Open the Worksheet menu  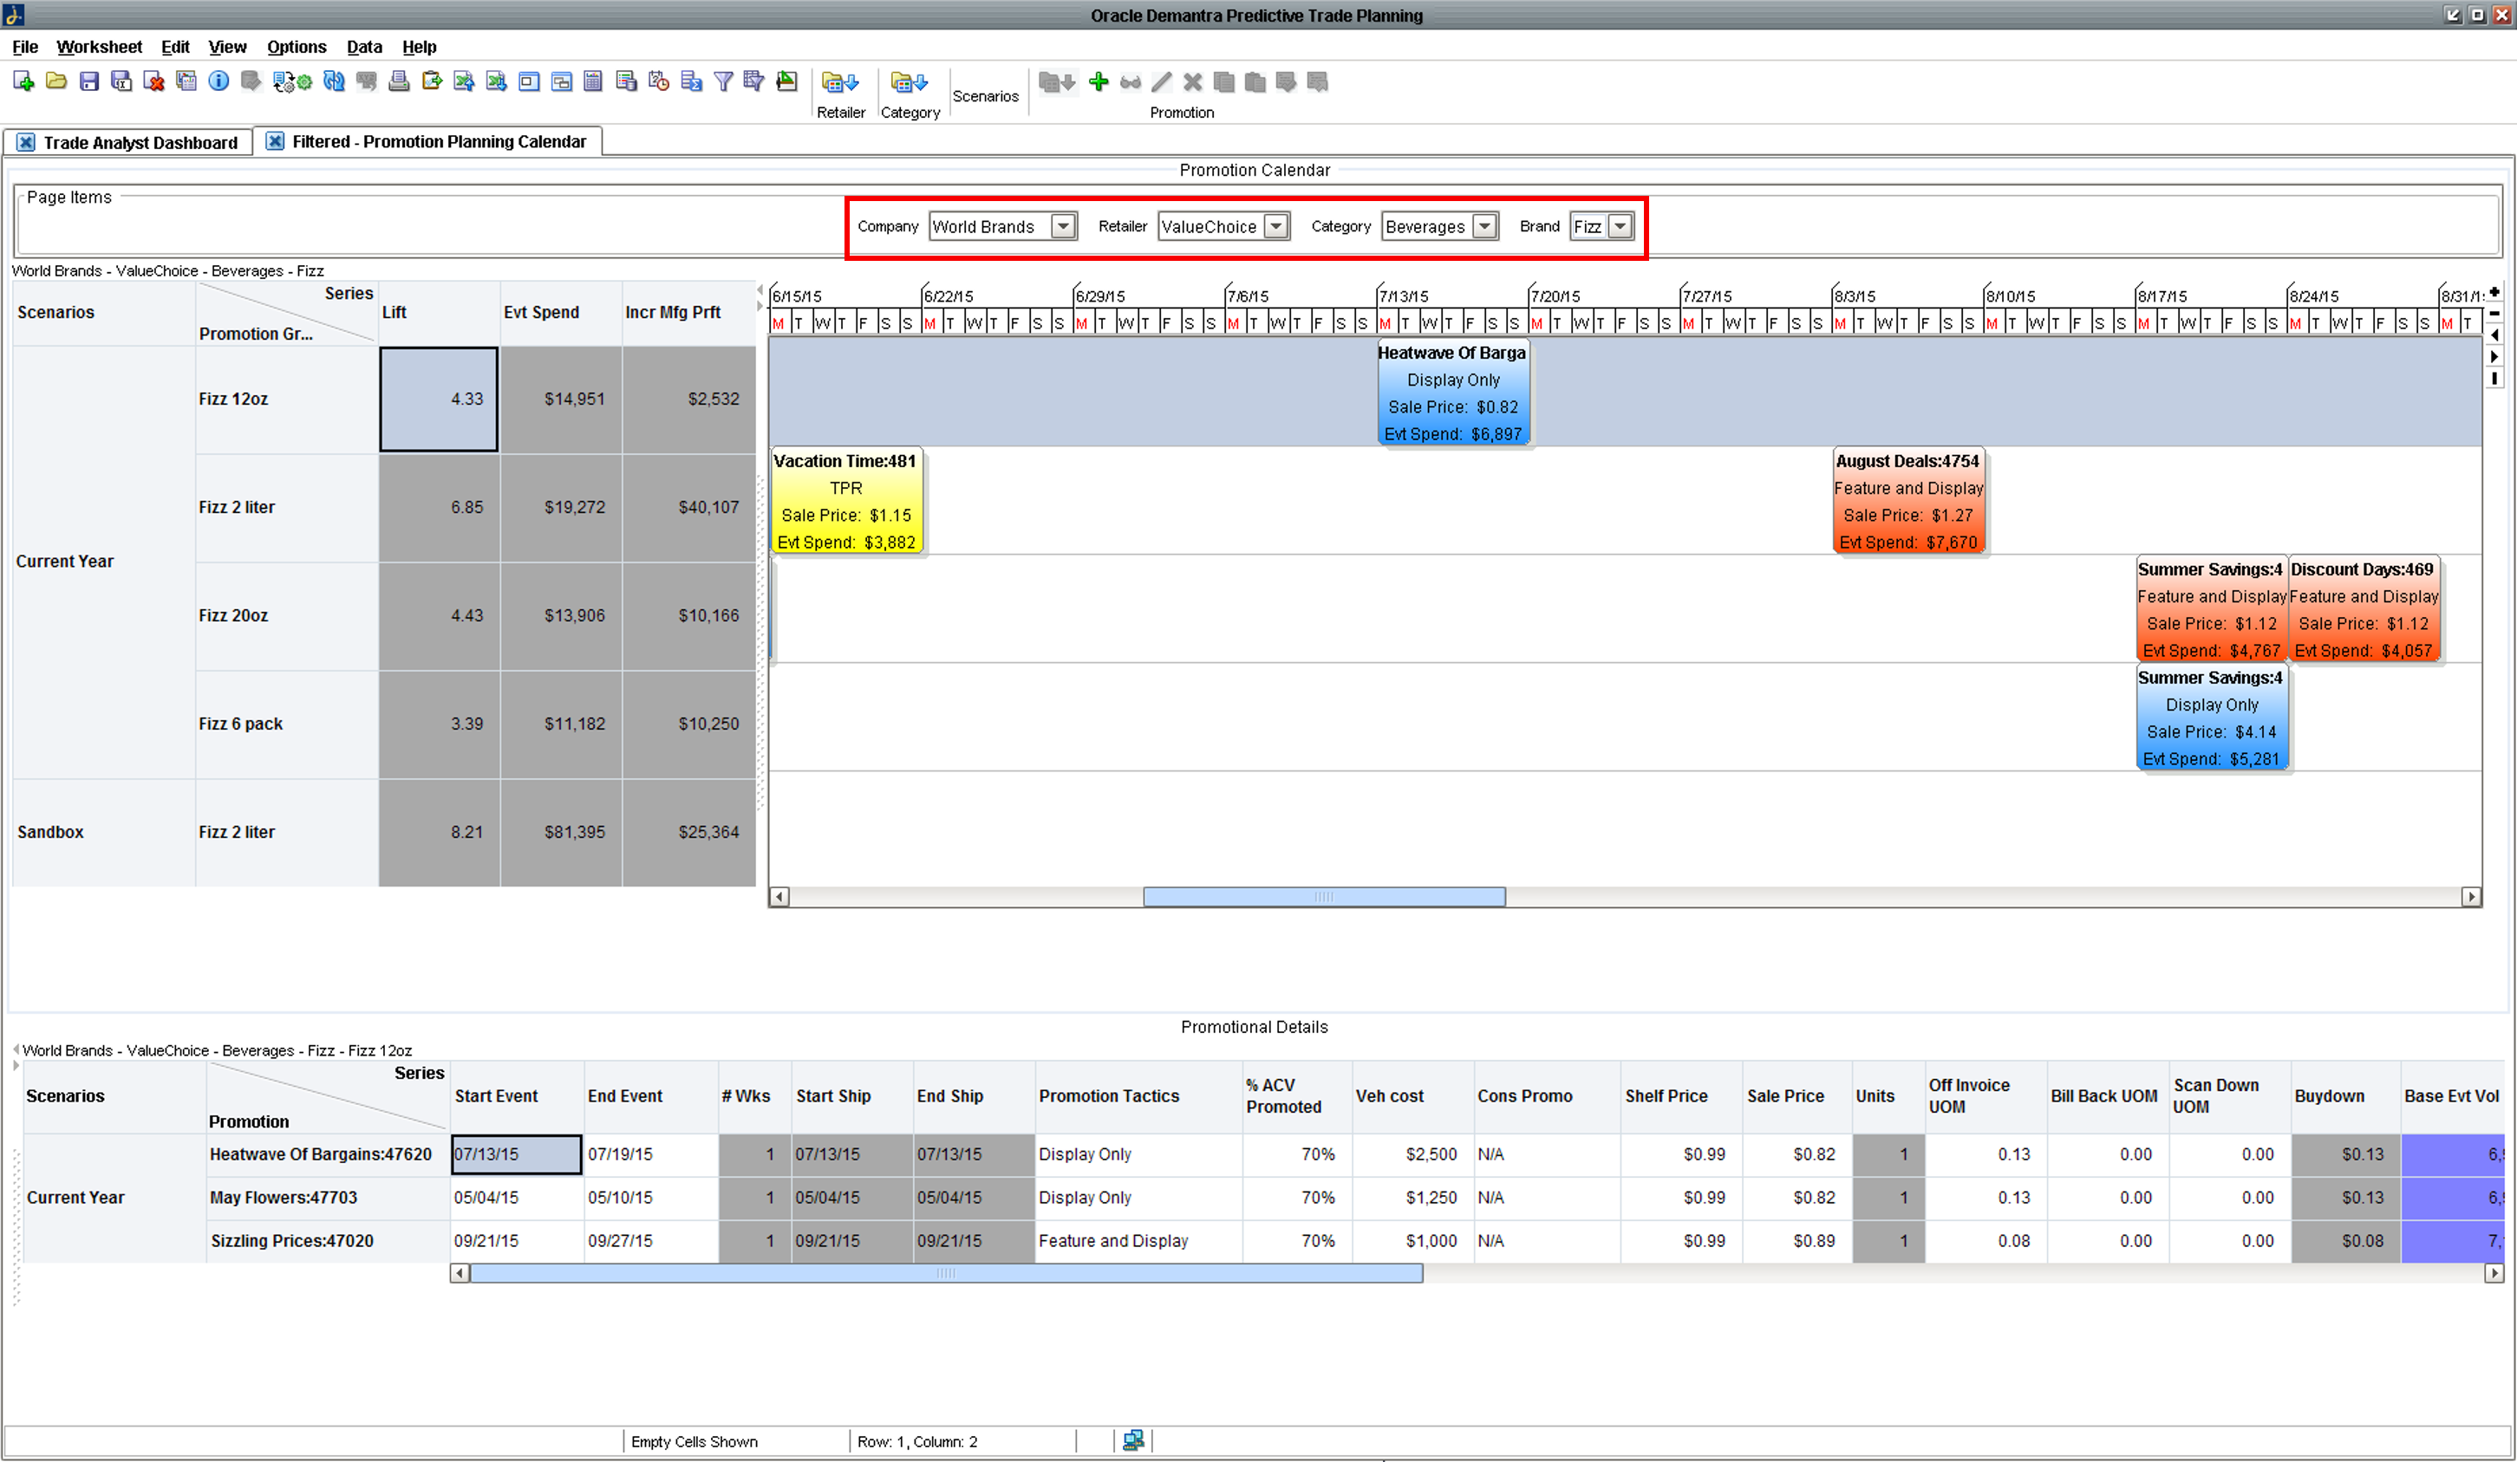click(99, 47)
